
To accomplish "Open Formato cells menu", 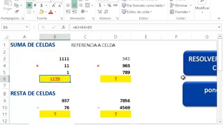I will point(180,12).
